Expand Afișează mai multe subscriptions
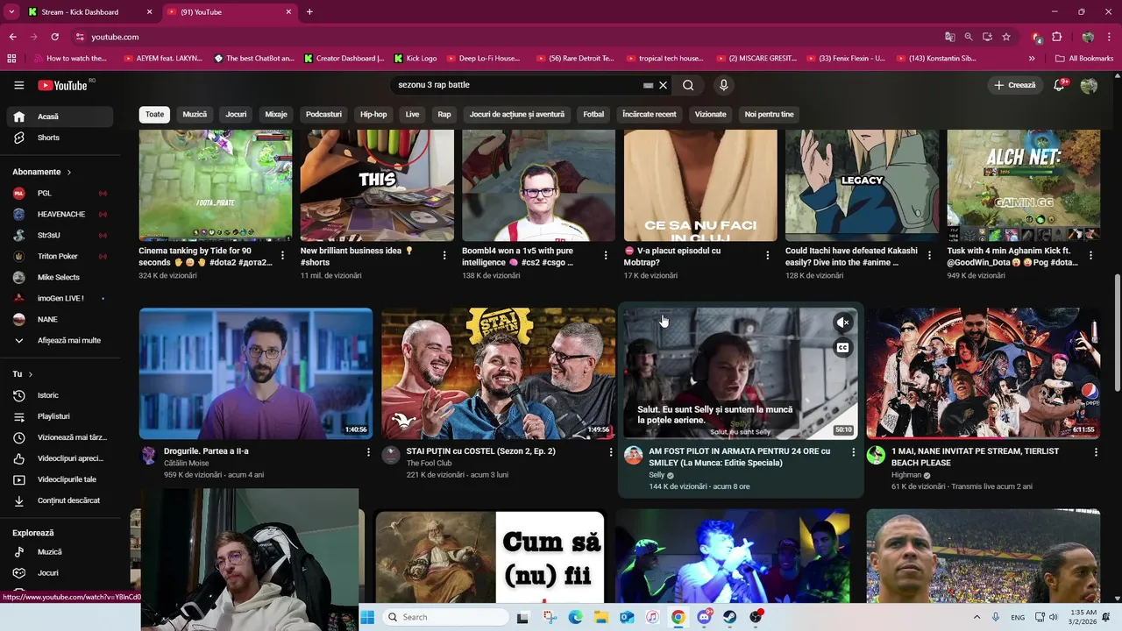 click(60, 340)
